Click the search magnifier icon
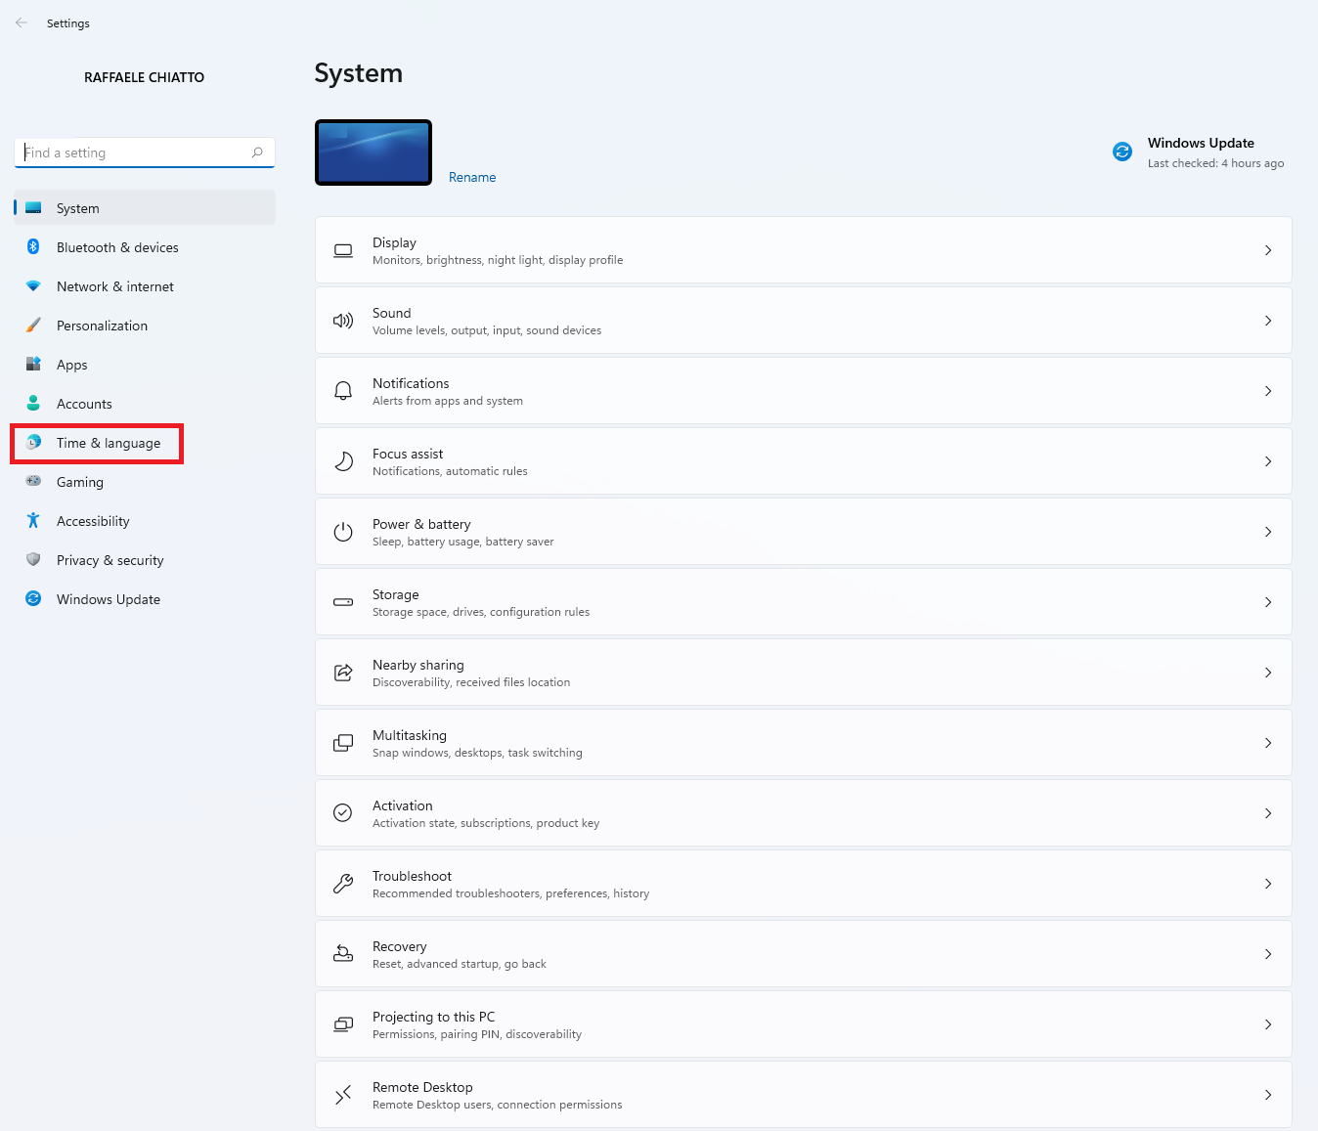This screenshot has height=1131, width=1318. point(257,152)
